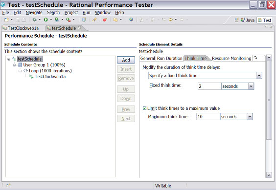Viewport: 276px width, 190px height.
Task: Show more hidden tabs chevron
Action: pyautogui.click(x=255, y=57)
